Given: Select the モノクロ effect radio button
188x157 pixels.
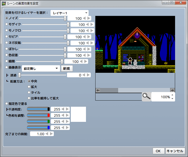Looking at the screenshot, I should [7, 31].
